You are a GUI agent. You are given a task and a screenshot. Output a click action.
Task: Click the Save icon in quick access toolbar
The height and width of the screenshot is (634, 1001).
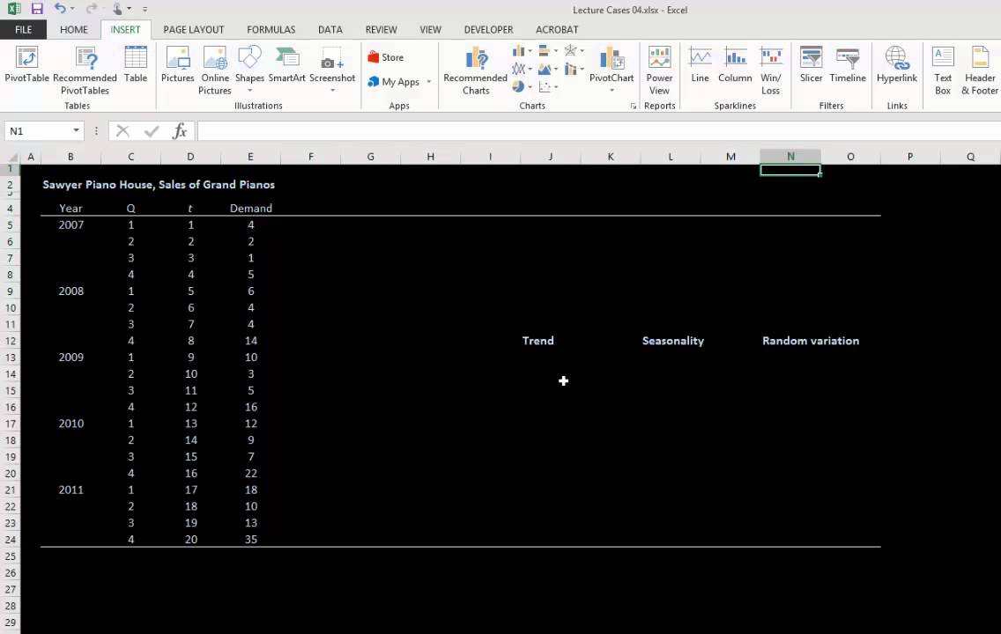click(x=37, y=9)
